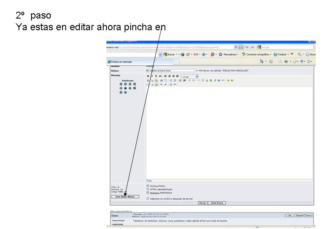
Task: Expand the address bar history dropdown
Action: (x=235, y=47)
